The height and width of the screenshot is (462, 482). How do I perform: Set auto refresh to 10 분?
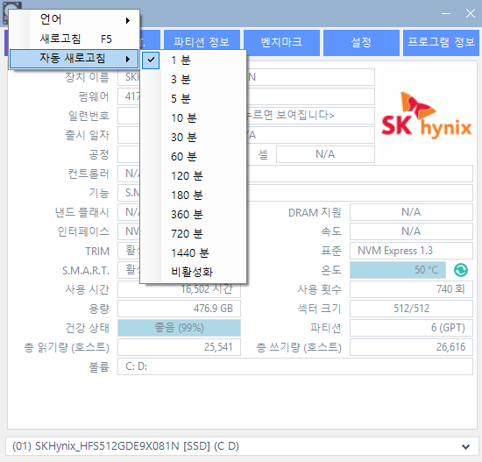tap(193, 118)
